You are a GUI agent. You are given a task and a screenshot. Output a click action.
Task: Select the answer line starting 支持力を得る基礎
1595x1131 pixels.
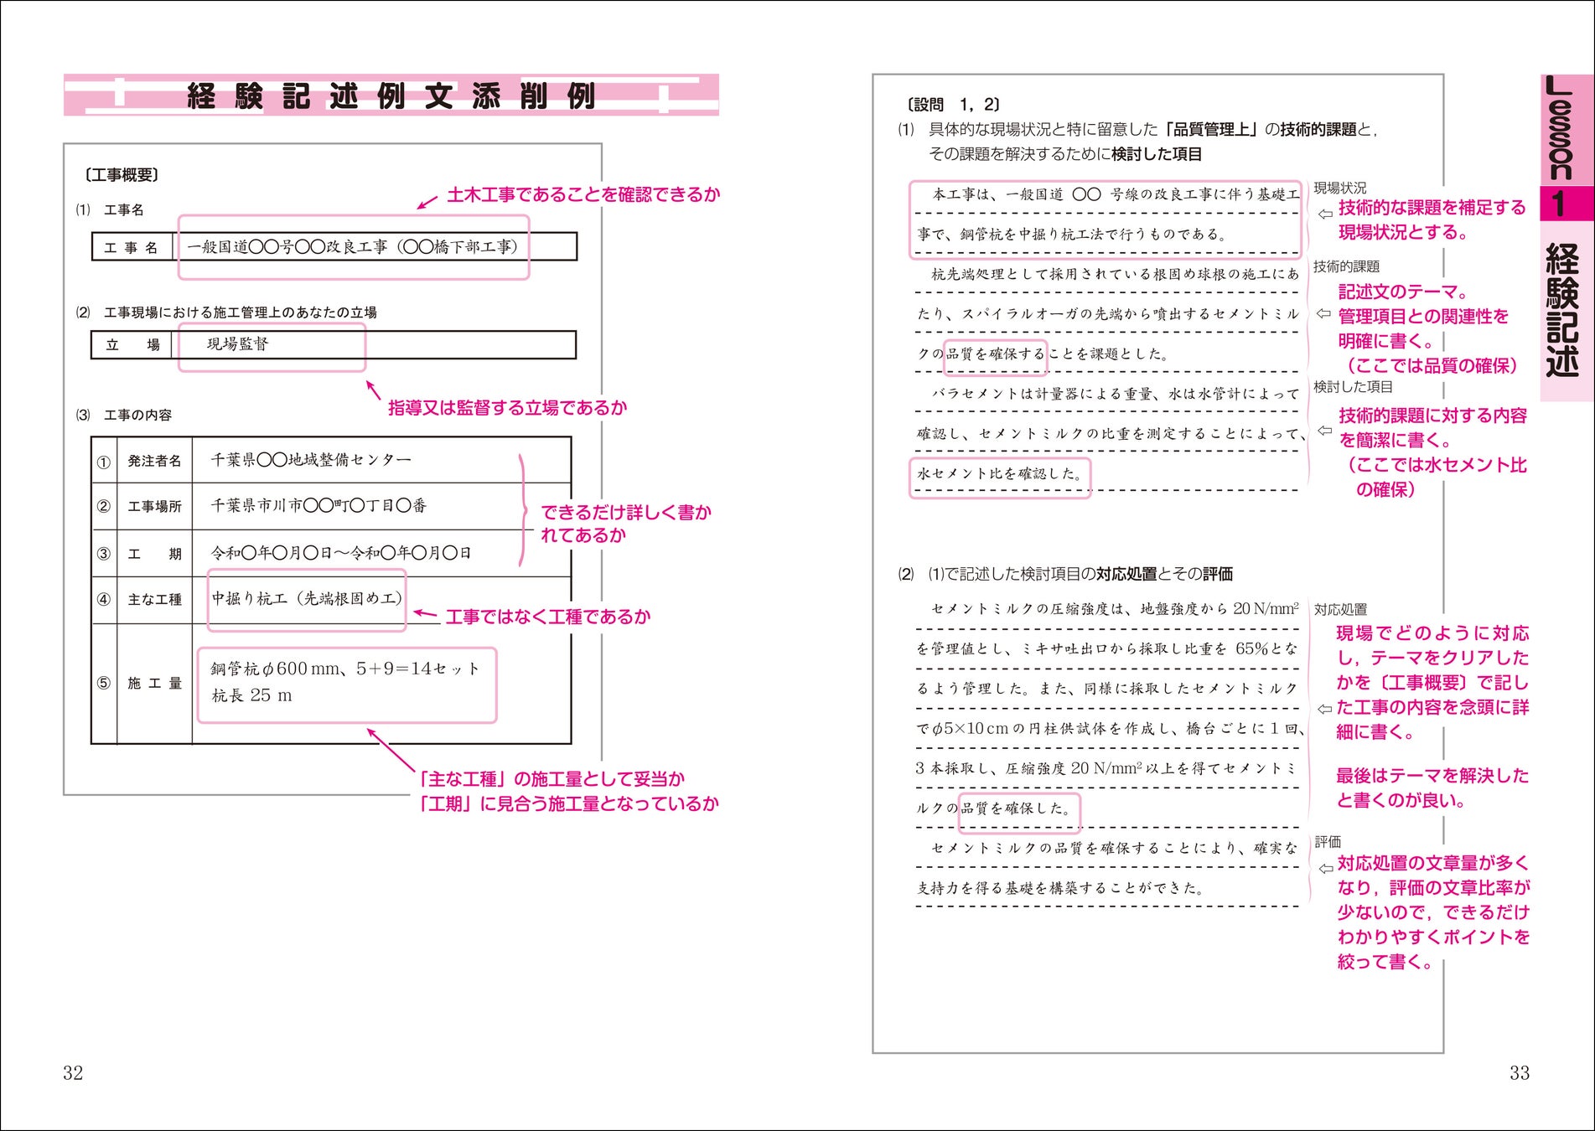pos(1060,888)
